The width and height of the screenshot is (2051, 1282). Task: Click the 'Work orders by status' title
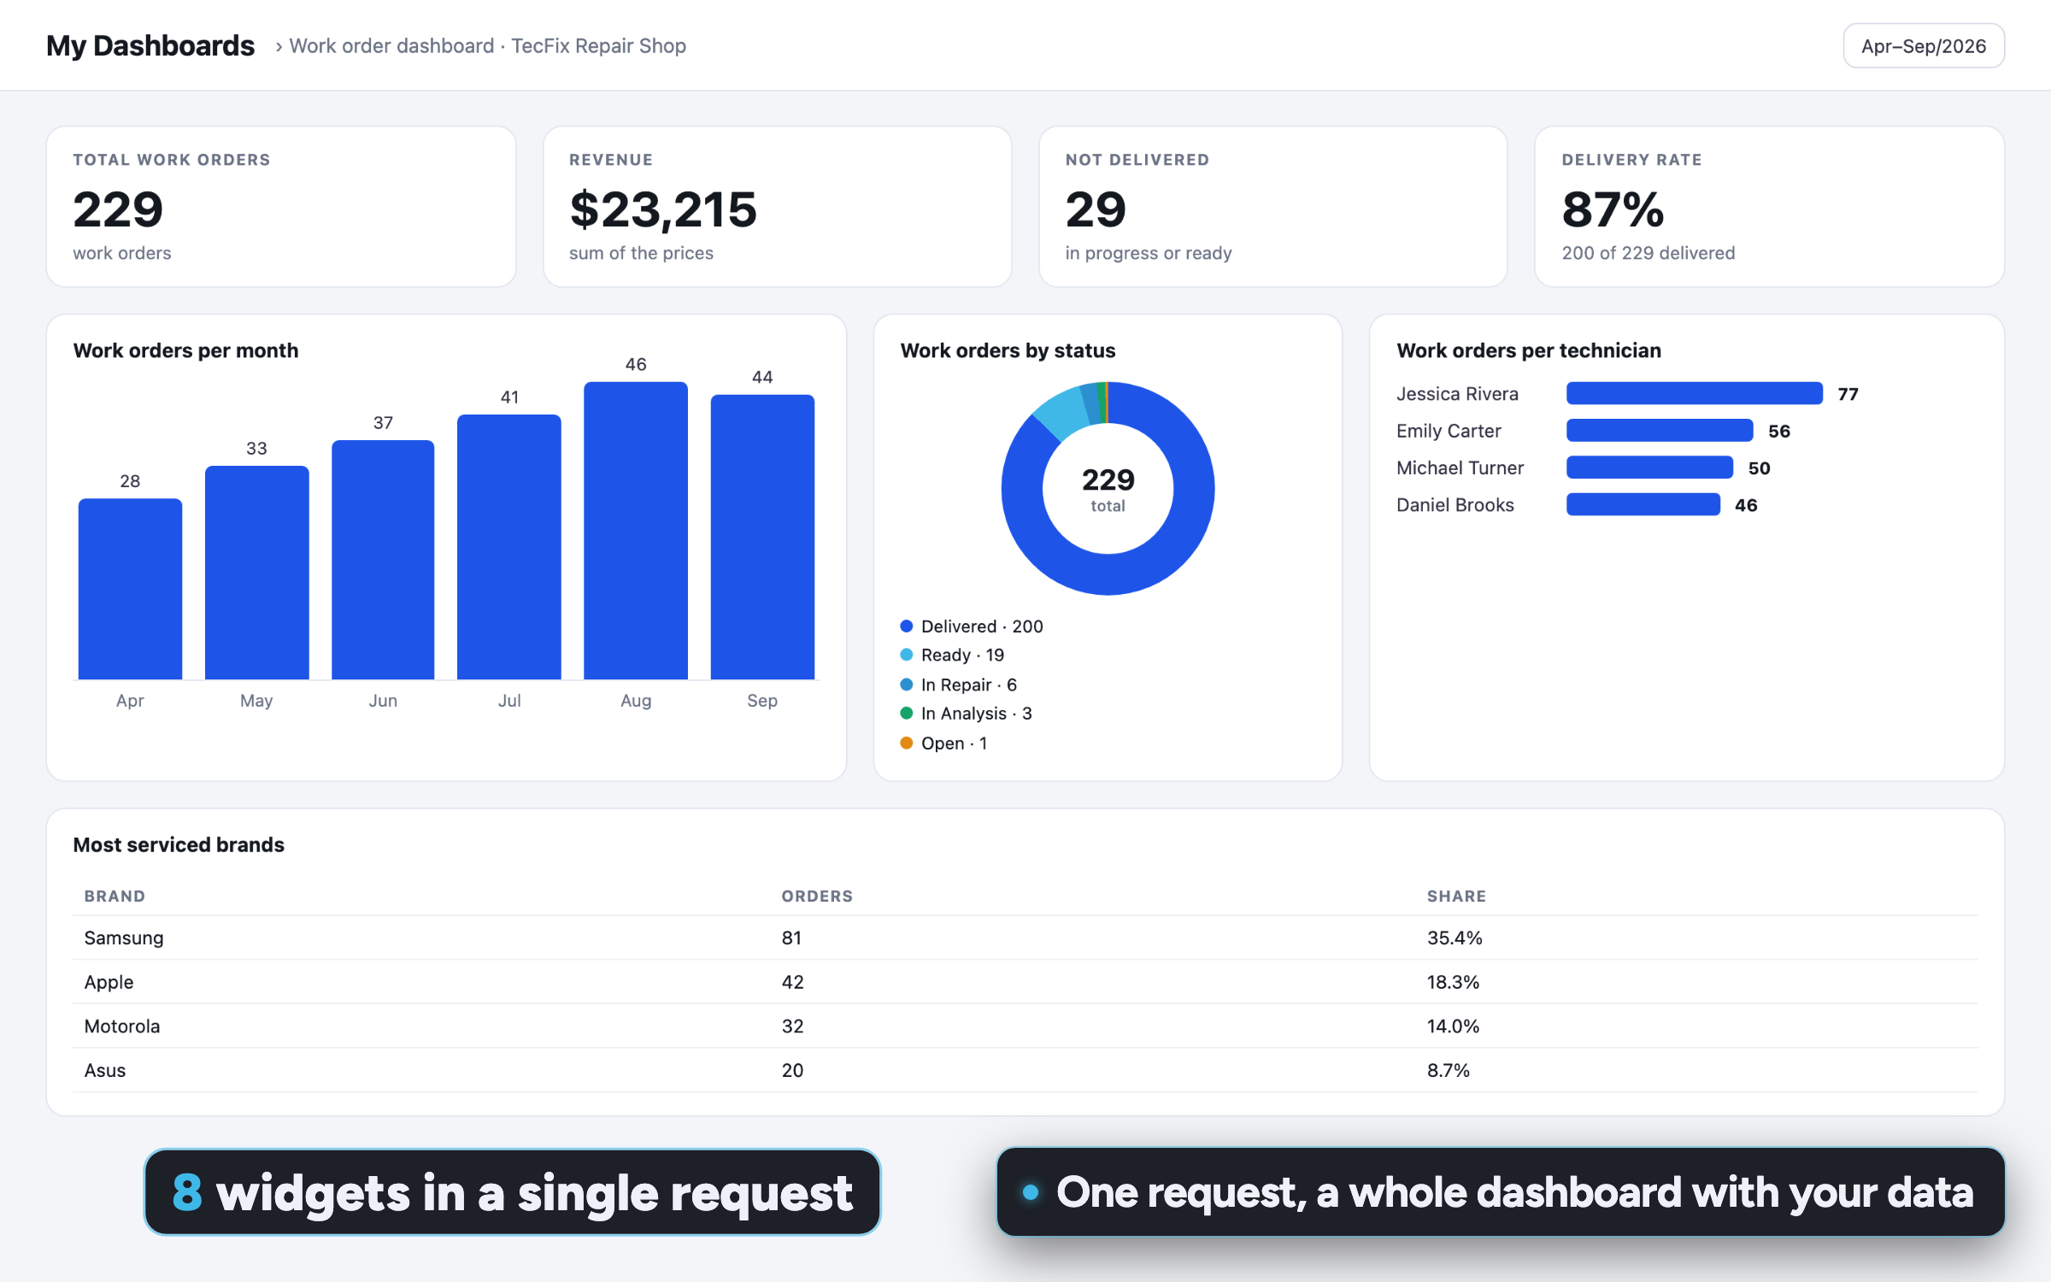coord(1008,350)
